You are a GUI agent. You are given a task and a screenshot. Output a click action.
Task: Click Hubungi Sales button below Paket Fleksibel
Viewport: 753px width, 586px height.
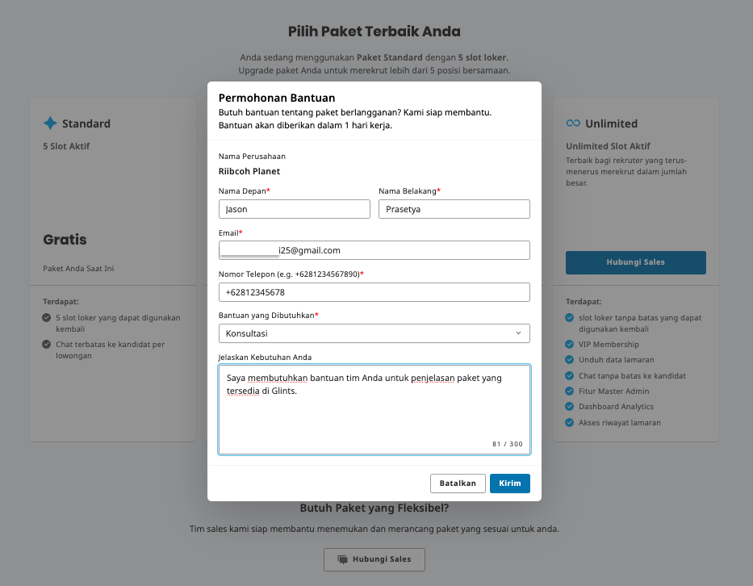(374, 559)
